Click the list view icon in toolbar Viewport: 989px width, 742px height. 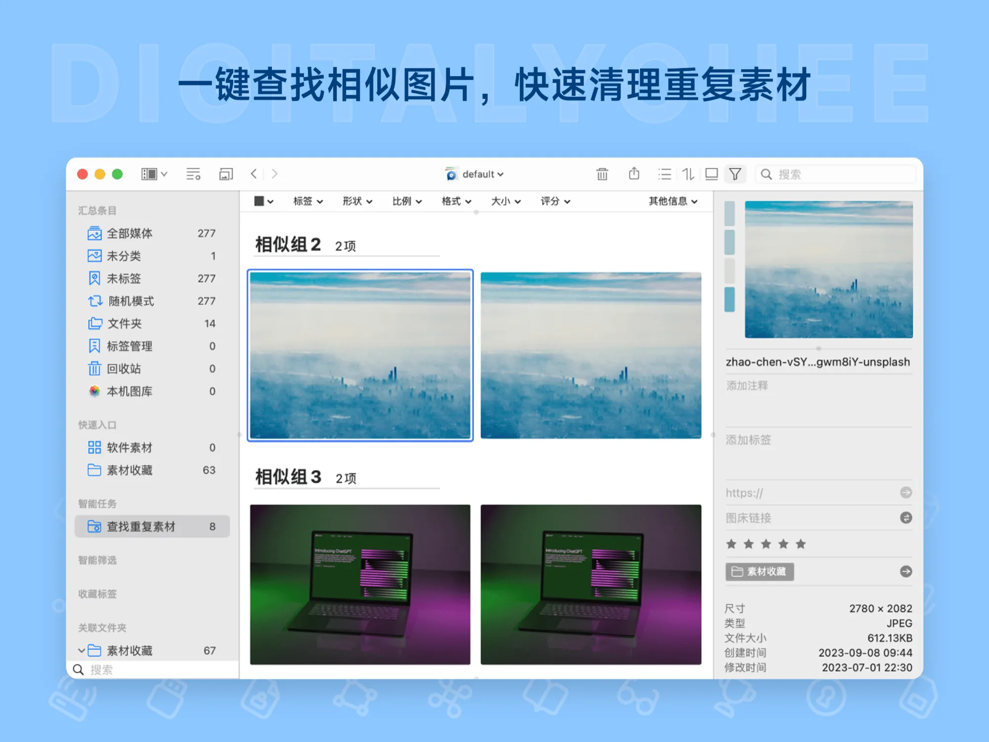click(665, 174)
